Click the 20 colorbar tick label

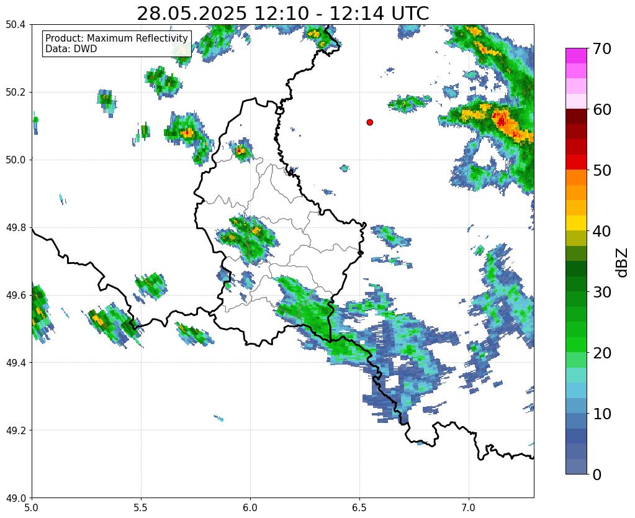click(601, 353)
